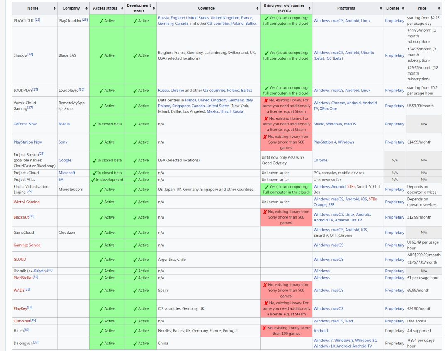The height and width of the screenshot is (351, 448).
Task: Open the PixelStellar red link
Action: click(23, 278)
